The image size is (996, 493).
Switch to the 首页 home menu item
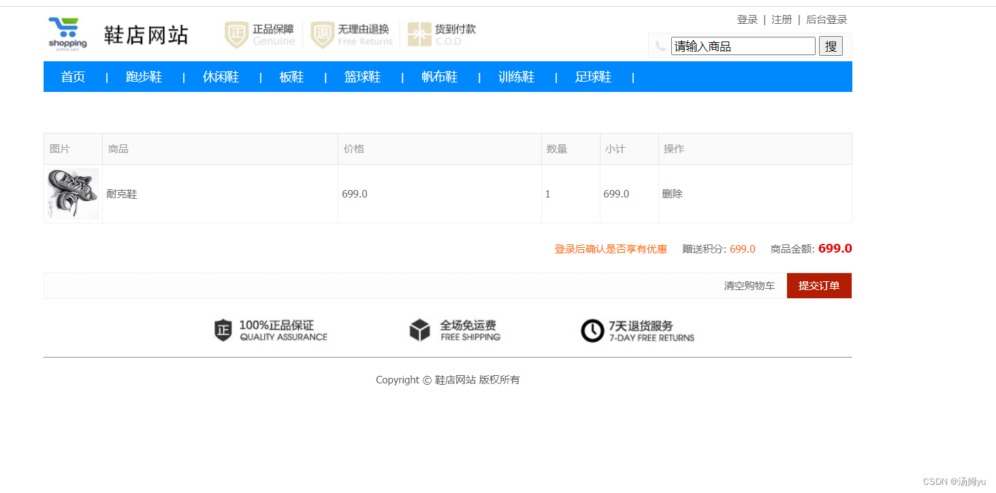point(72,77)
